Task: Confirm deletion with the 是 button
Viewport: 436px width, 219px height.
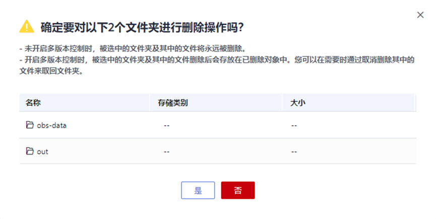Action: pos(198,190)
